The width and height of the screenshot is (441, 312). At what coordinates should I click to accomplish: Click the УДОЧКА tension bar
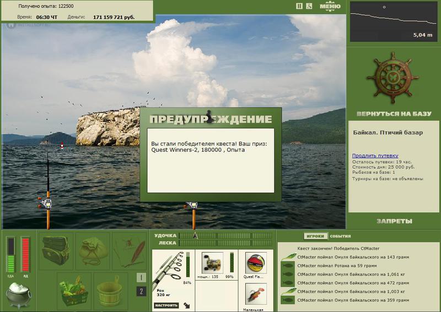225,235
